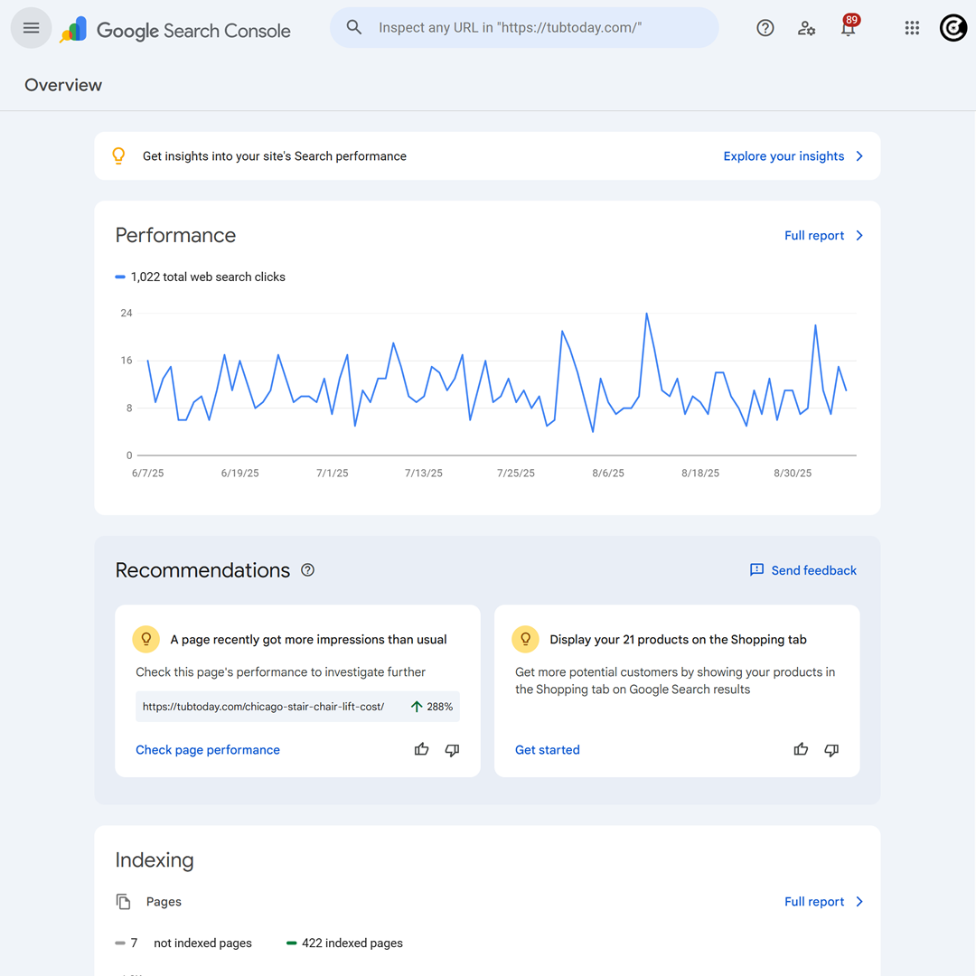Open the hamburger navigation menu
The image size is (976, 976).
pos(31,28)
